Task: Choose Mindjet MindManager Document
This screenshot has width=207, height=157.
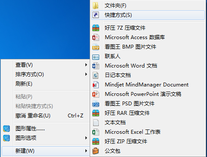Action: point(148,85)
